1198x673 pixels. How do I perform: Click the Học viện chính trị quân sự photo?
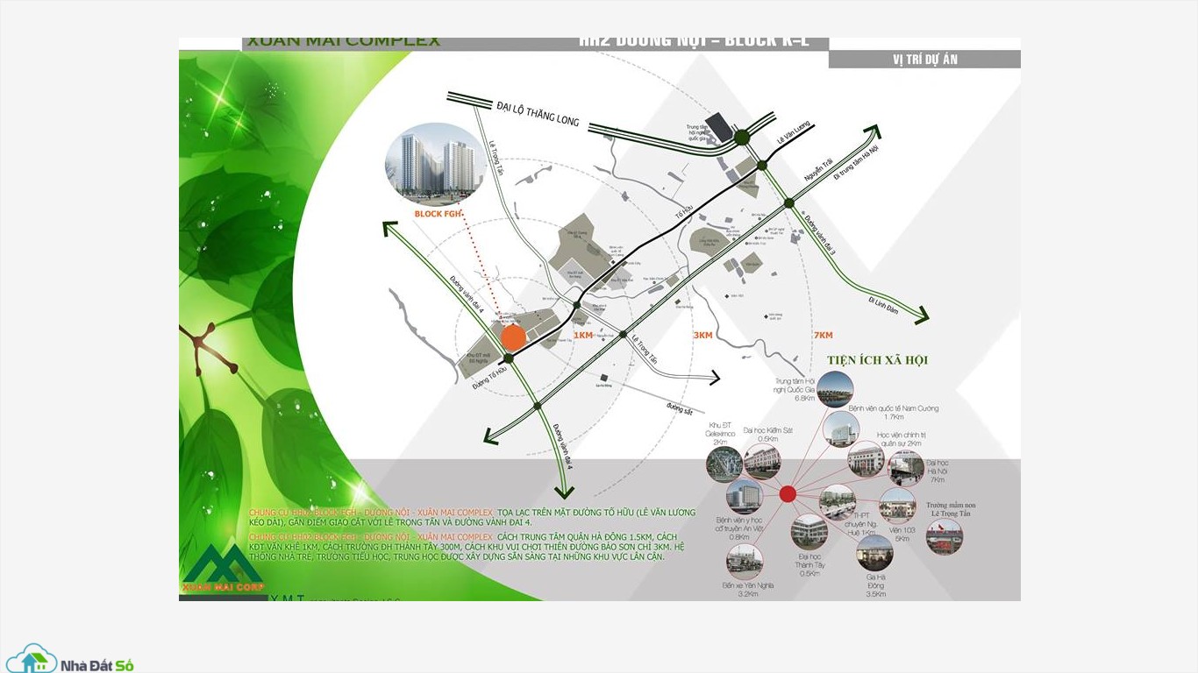click(866, 459)
